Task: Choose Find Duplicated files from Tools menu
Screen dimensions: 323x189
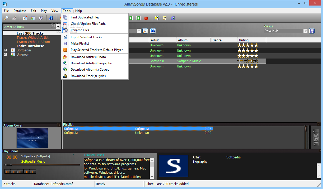Action: (x=95, y=17)
